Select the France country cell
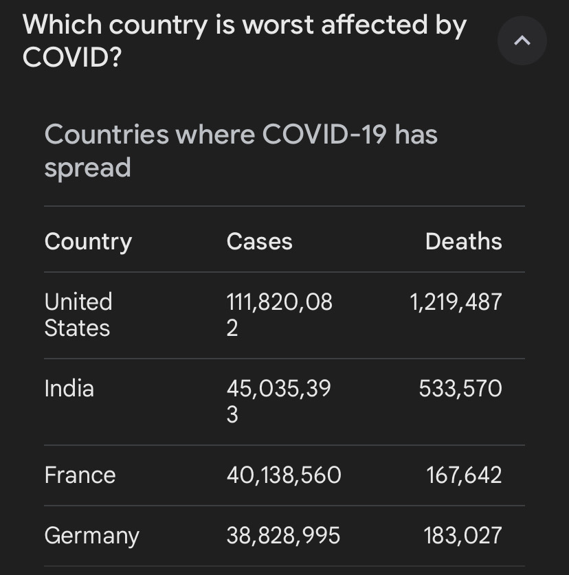Screen dimensions: 569x575 click(80, 475)
